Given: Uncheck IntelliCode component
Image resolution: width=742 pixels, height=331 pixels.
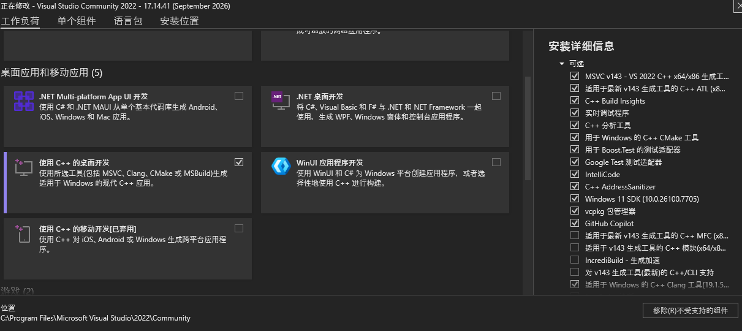Looking at the screenshot, I should pos(575,174).
